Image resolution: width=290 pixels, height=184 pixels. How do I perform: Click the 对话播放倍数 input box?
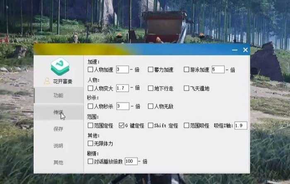coord(131,161)
